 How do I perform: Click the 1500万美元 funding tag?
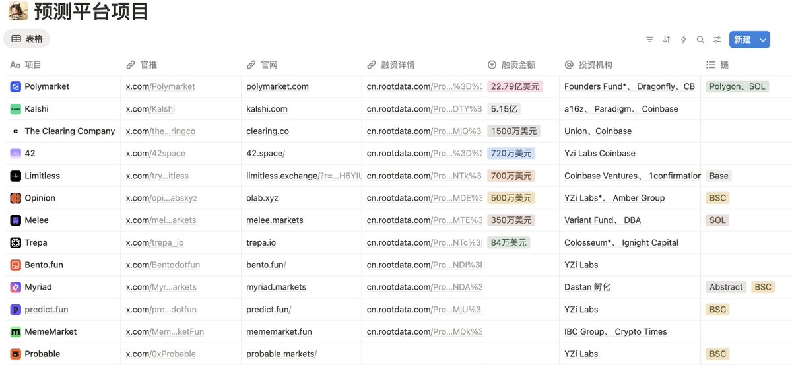coord(513,131)
